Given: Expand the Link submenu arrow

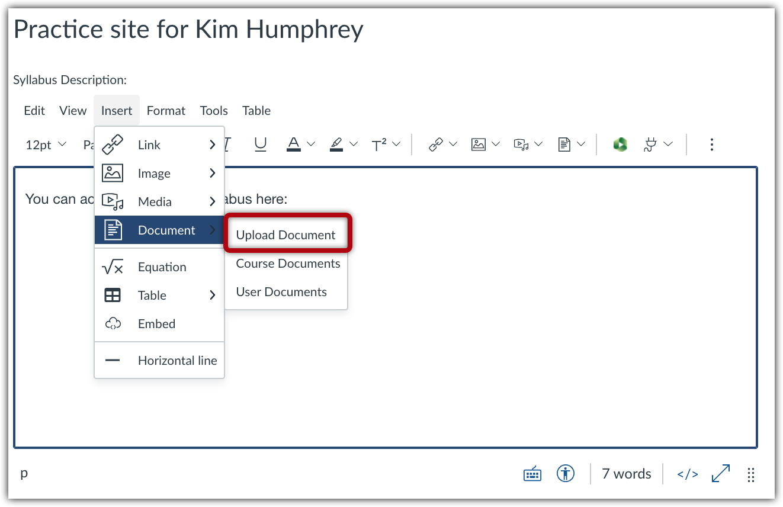Looking at the screenshot, I should tap(212, 145).
